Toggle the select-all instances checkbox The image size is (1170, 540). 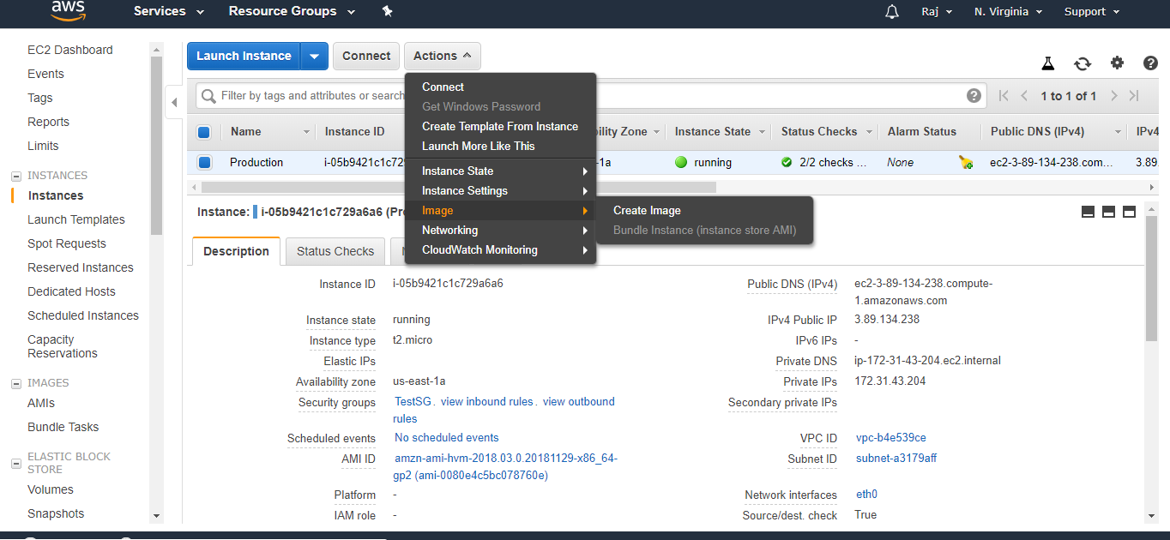click(x=204, y=132)
